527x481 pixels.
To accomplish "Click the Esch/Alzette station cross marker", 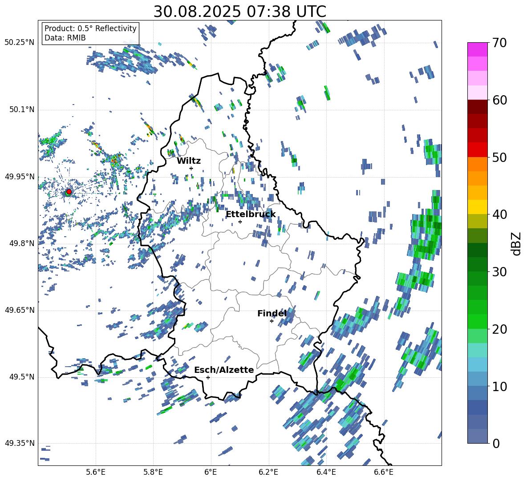I will coord(208,377).
